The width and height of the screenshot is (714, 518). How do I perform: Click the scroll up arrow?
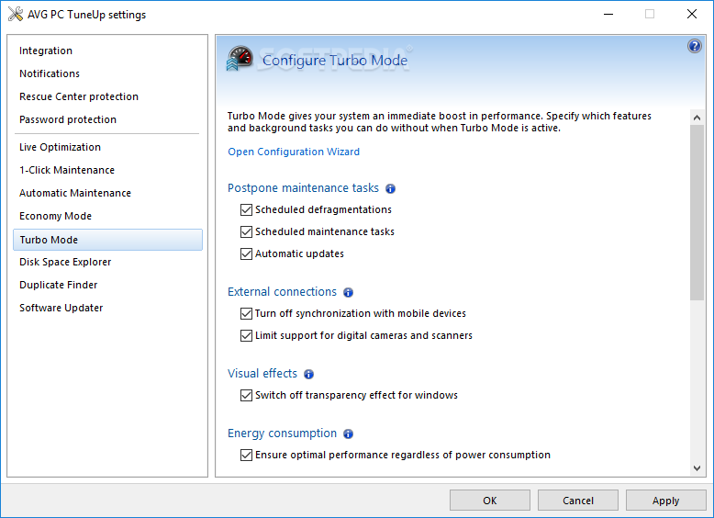pyautogui.click(x=697, y=118)
